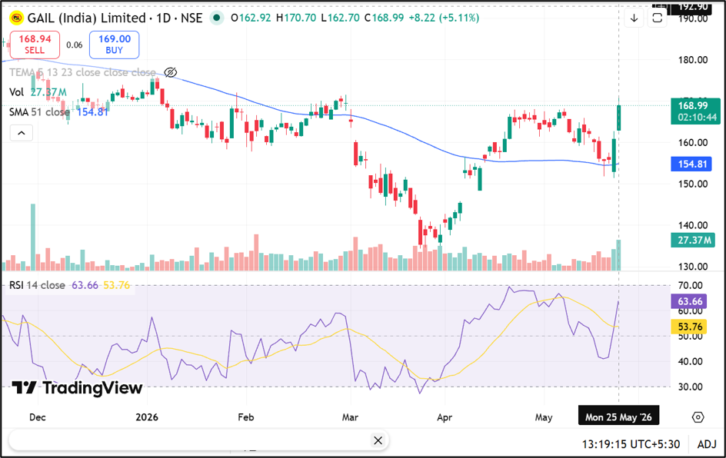
Task: Open the download arrow icon at top right
Action: click(x=634, y=18)
